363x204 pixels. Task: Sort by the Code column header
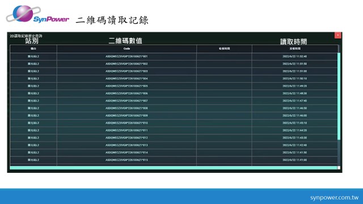pos(126,49)
